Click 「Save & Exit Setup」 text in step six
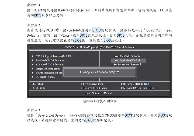 tap(50, 115)
